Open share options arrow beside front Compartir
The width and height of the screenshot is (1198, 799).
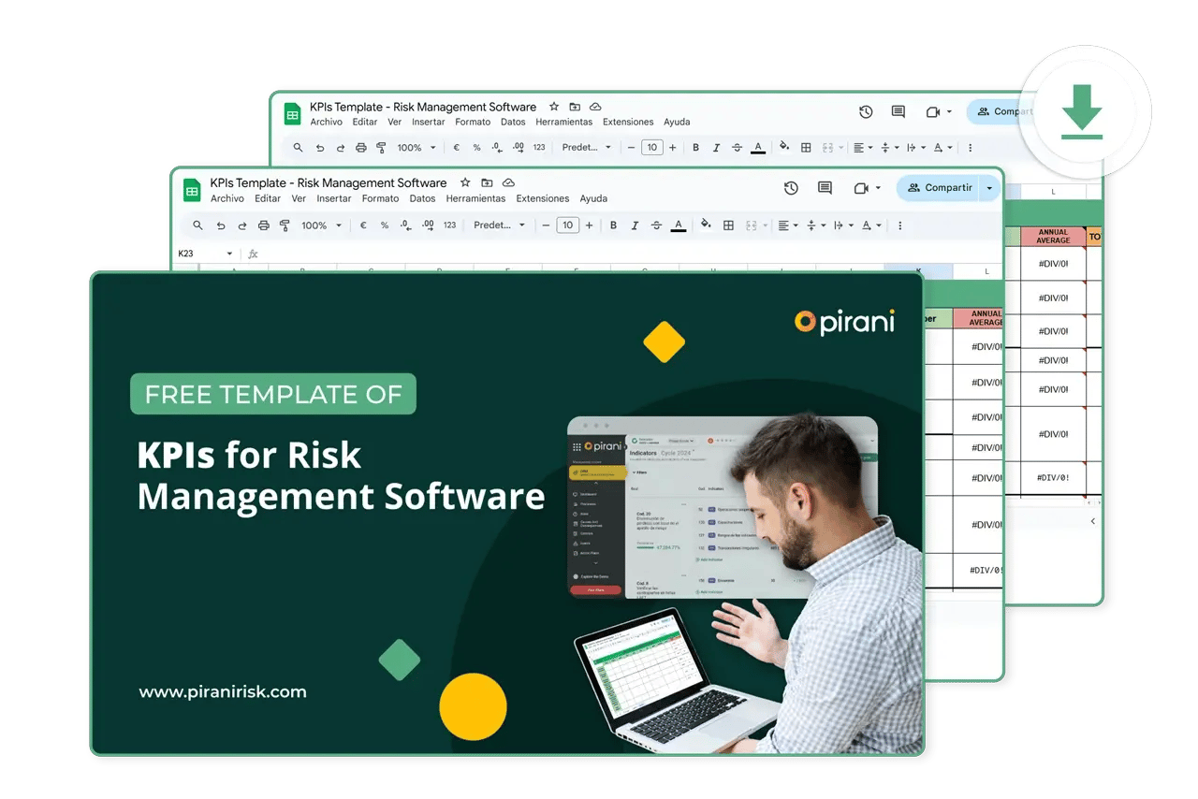989,188
